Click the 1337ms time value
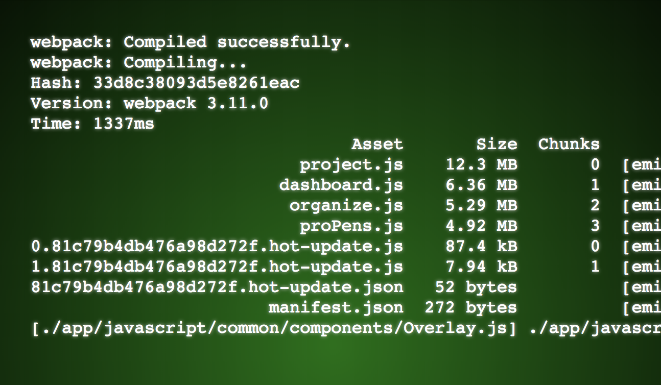This screenshot has width=661, height=385. tap(124, 124)
